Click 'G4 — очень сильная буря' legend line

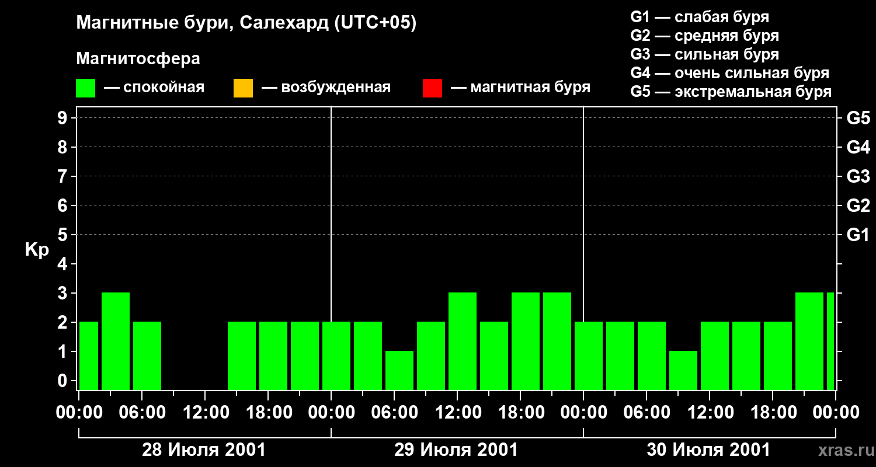coord(730,73)
